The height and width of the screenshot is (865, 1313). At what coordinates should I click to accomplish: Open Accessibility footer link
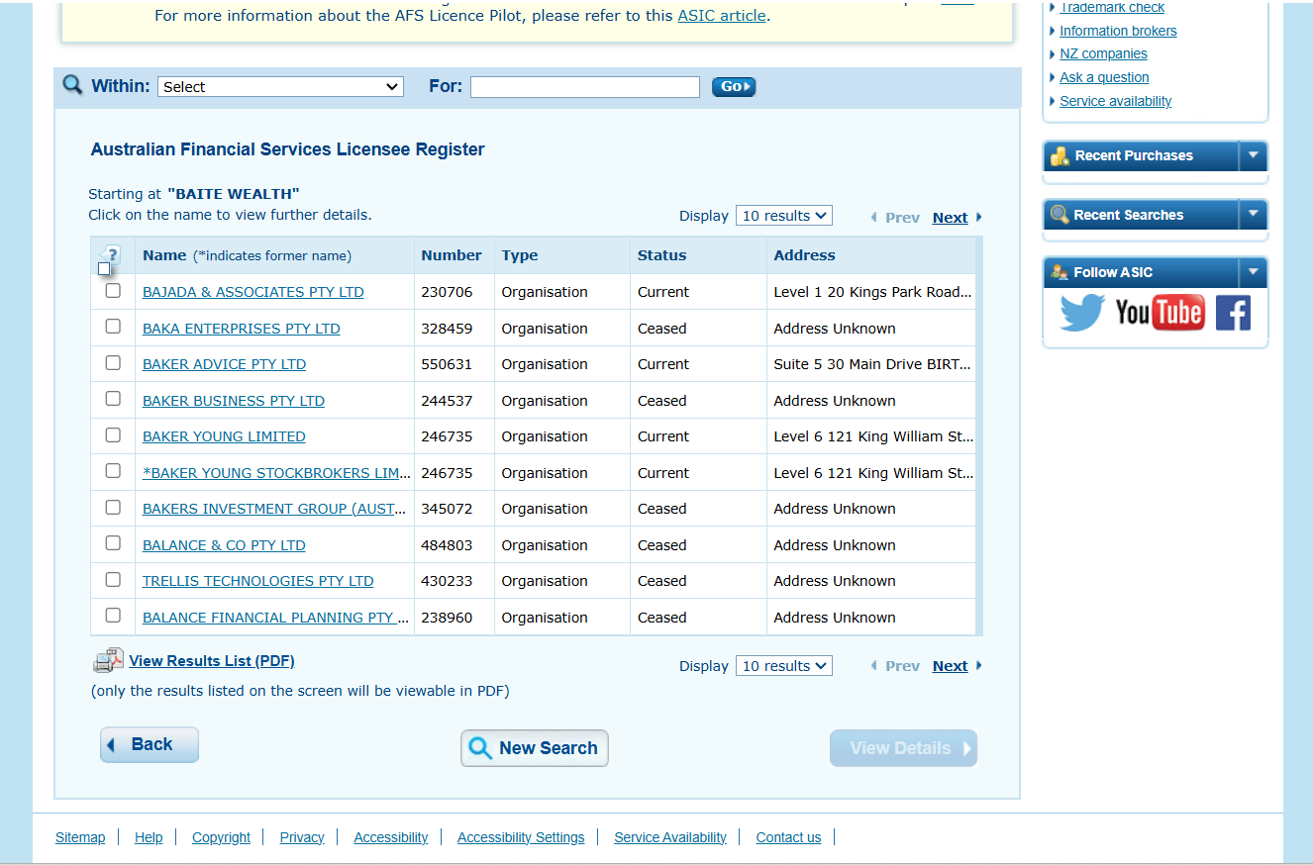click(x=391, y=837)
